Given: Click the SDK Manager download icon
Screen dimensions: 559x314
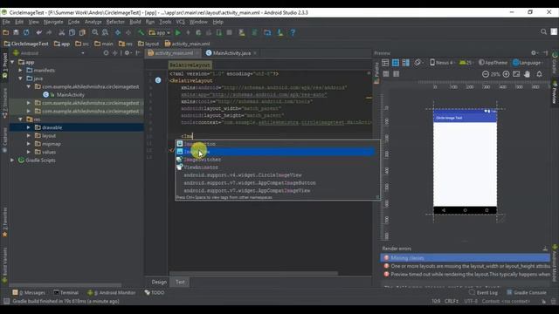Looking at the screenshot, I should (280, 32).
